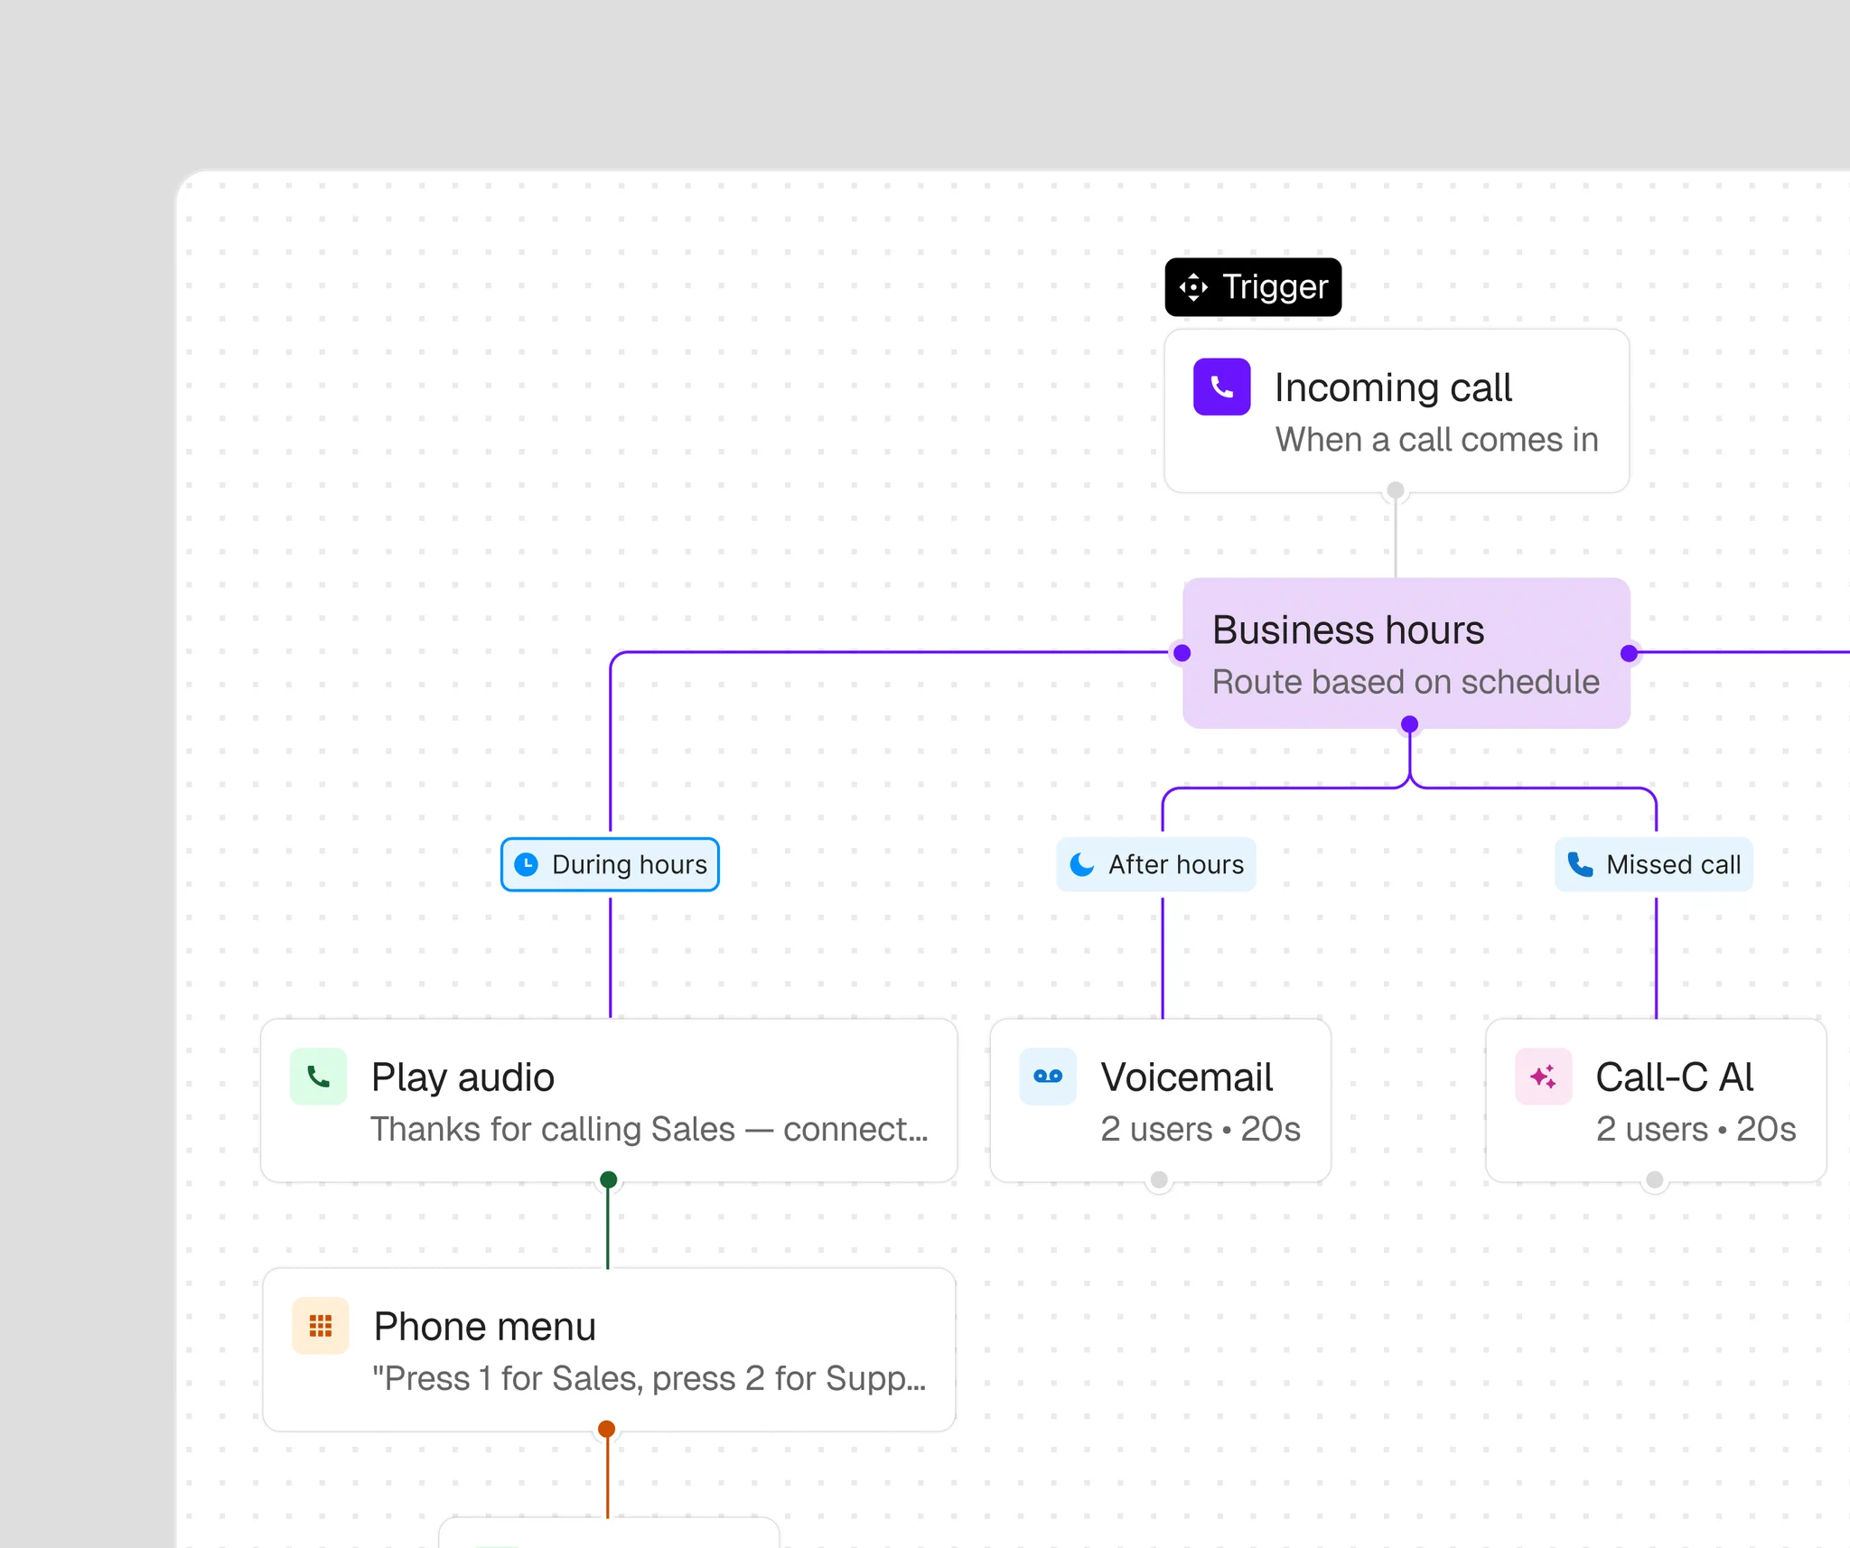
Task: Select the green phone icon on Play audio
Action: click(318, 1076)
